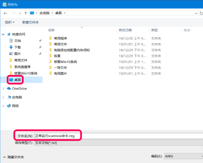Click the Notepad icon in title bar

(x=4, y=4)
